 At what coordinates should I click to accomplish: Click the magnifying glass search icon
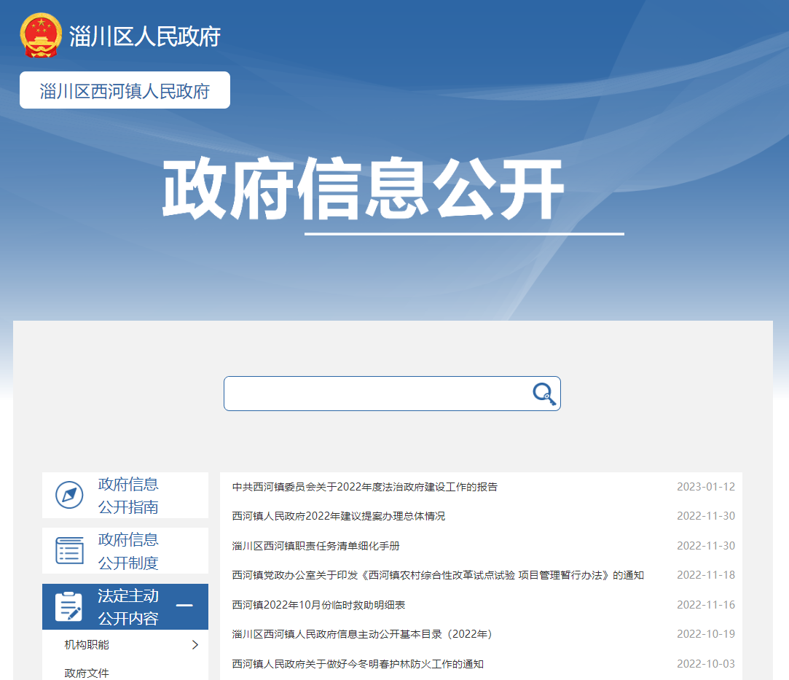point(543,394)
